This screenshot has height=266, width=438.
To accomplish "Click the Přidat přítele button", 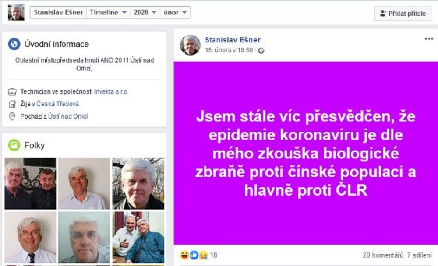I will pos(403,14).
